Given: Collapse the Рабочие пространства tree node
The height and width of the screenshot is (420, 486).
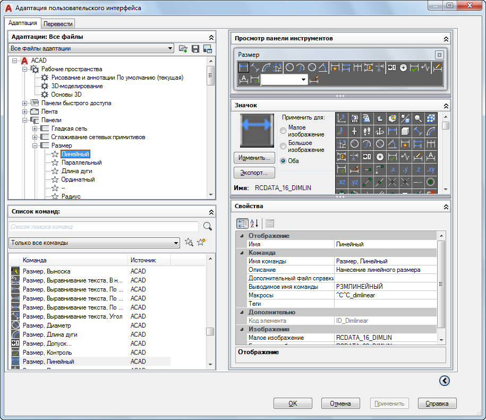Looking at the screenshot, I should [25, 69].
